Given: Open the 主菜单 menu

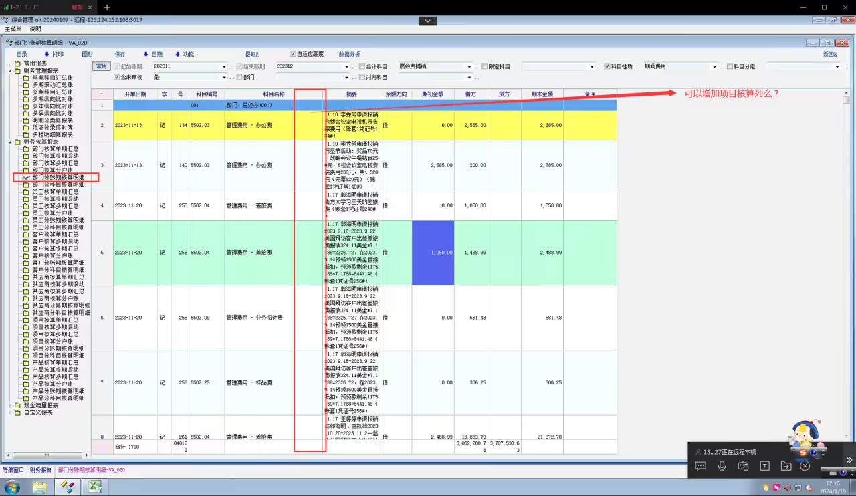Looking at the screenshot, I should pos(13,29).
